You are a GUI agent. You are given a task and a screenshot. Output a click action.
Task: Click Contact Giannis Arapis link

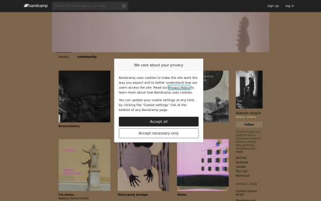point(246,192)
